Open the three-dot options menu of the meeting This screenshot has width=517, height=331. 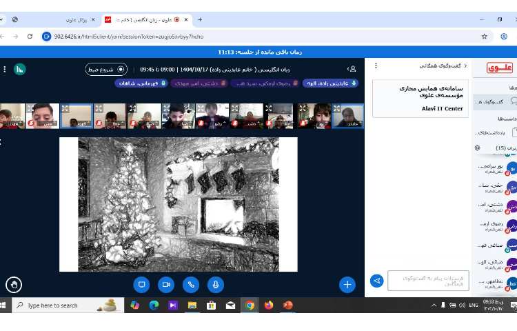pyautogui.click(x=5, y=69)
